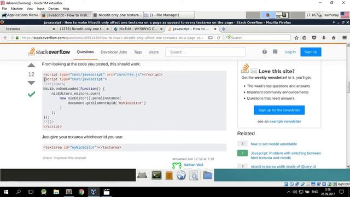Open VirtualBox Input menu
The height and width of the screenshot is (197, 350).
[x=40, y=9]
